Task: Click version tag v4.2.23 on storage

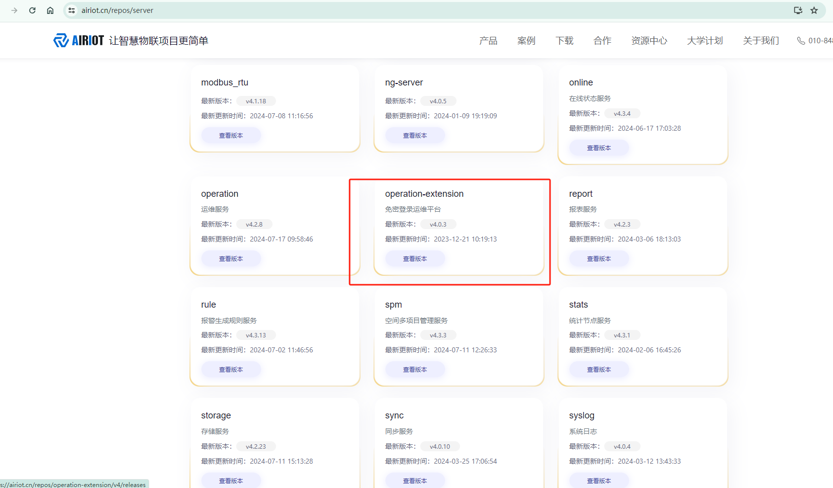Action: (x=256, y=446)
